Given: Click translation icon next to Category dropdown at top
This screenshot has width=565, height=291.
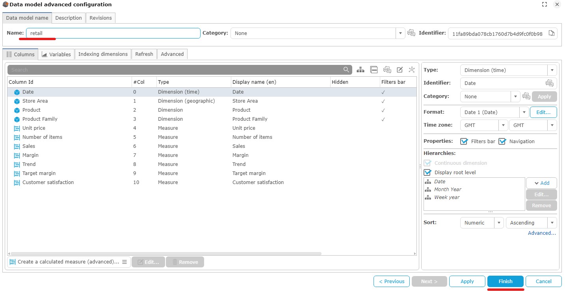Looking at the screenshot, I should coord(411,33).
